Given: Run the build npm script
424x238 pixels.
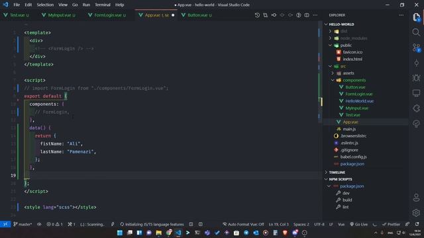Looking at the screenshot, I should tap(347, 200).
